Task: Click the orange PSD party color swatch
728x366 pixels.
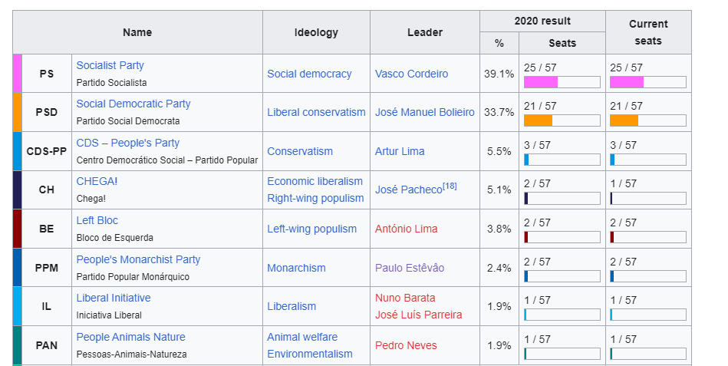Action: point(18,112)
